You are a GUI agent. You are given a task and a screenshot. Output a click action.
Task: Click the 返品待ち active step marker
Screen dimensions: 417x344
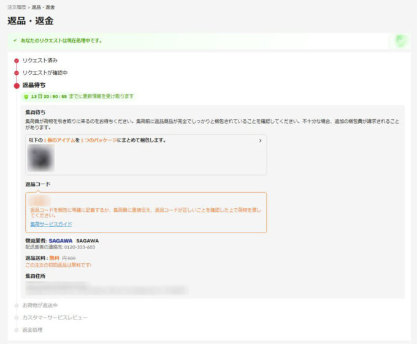click(x=17, y=86)
